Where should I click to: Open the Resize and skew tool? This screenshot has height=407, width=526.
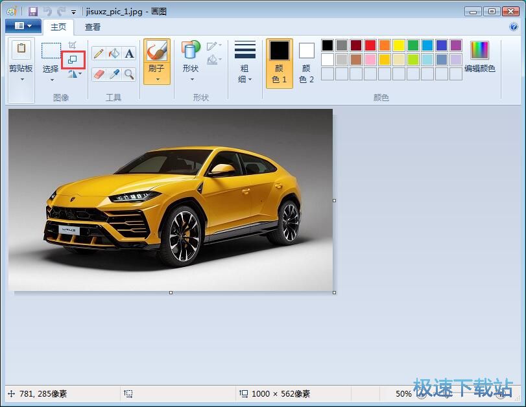click(x=73, y=60)
